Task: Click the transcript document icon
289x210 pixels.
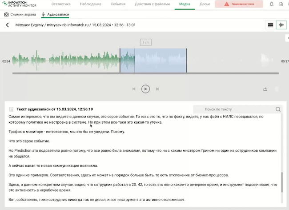Action: tap(12, 109)
